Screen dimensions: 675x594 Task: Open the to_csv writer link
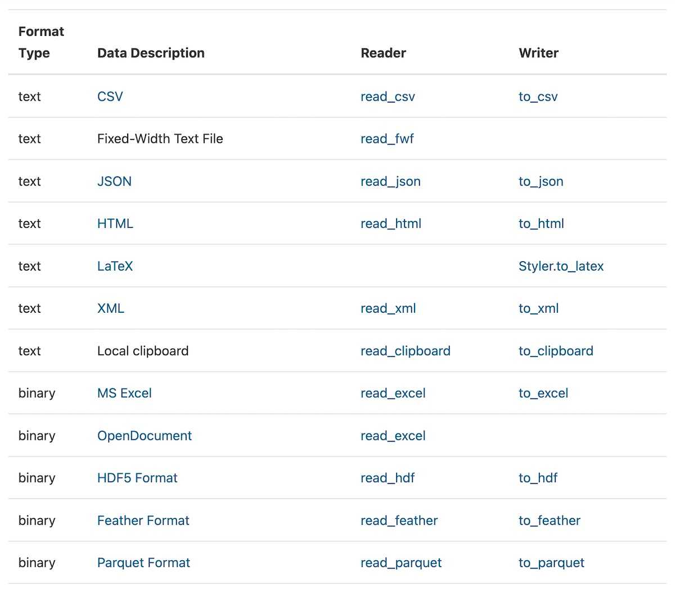pyautogui.click(x=538, y=96)
